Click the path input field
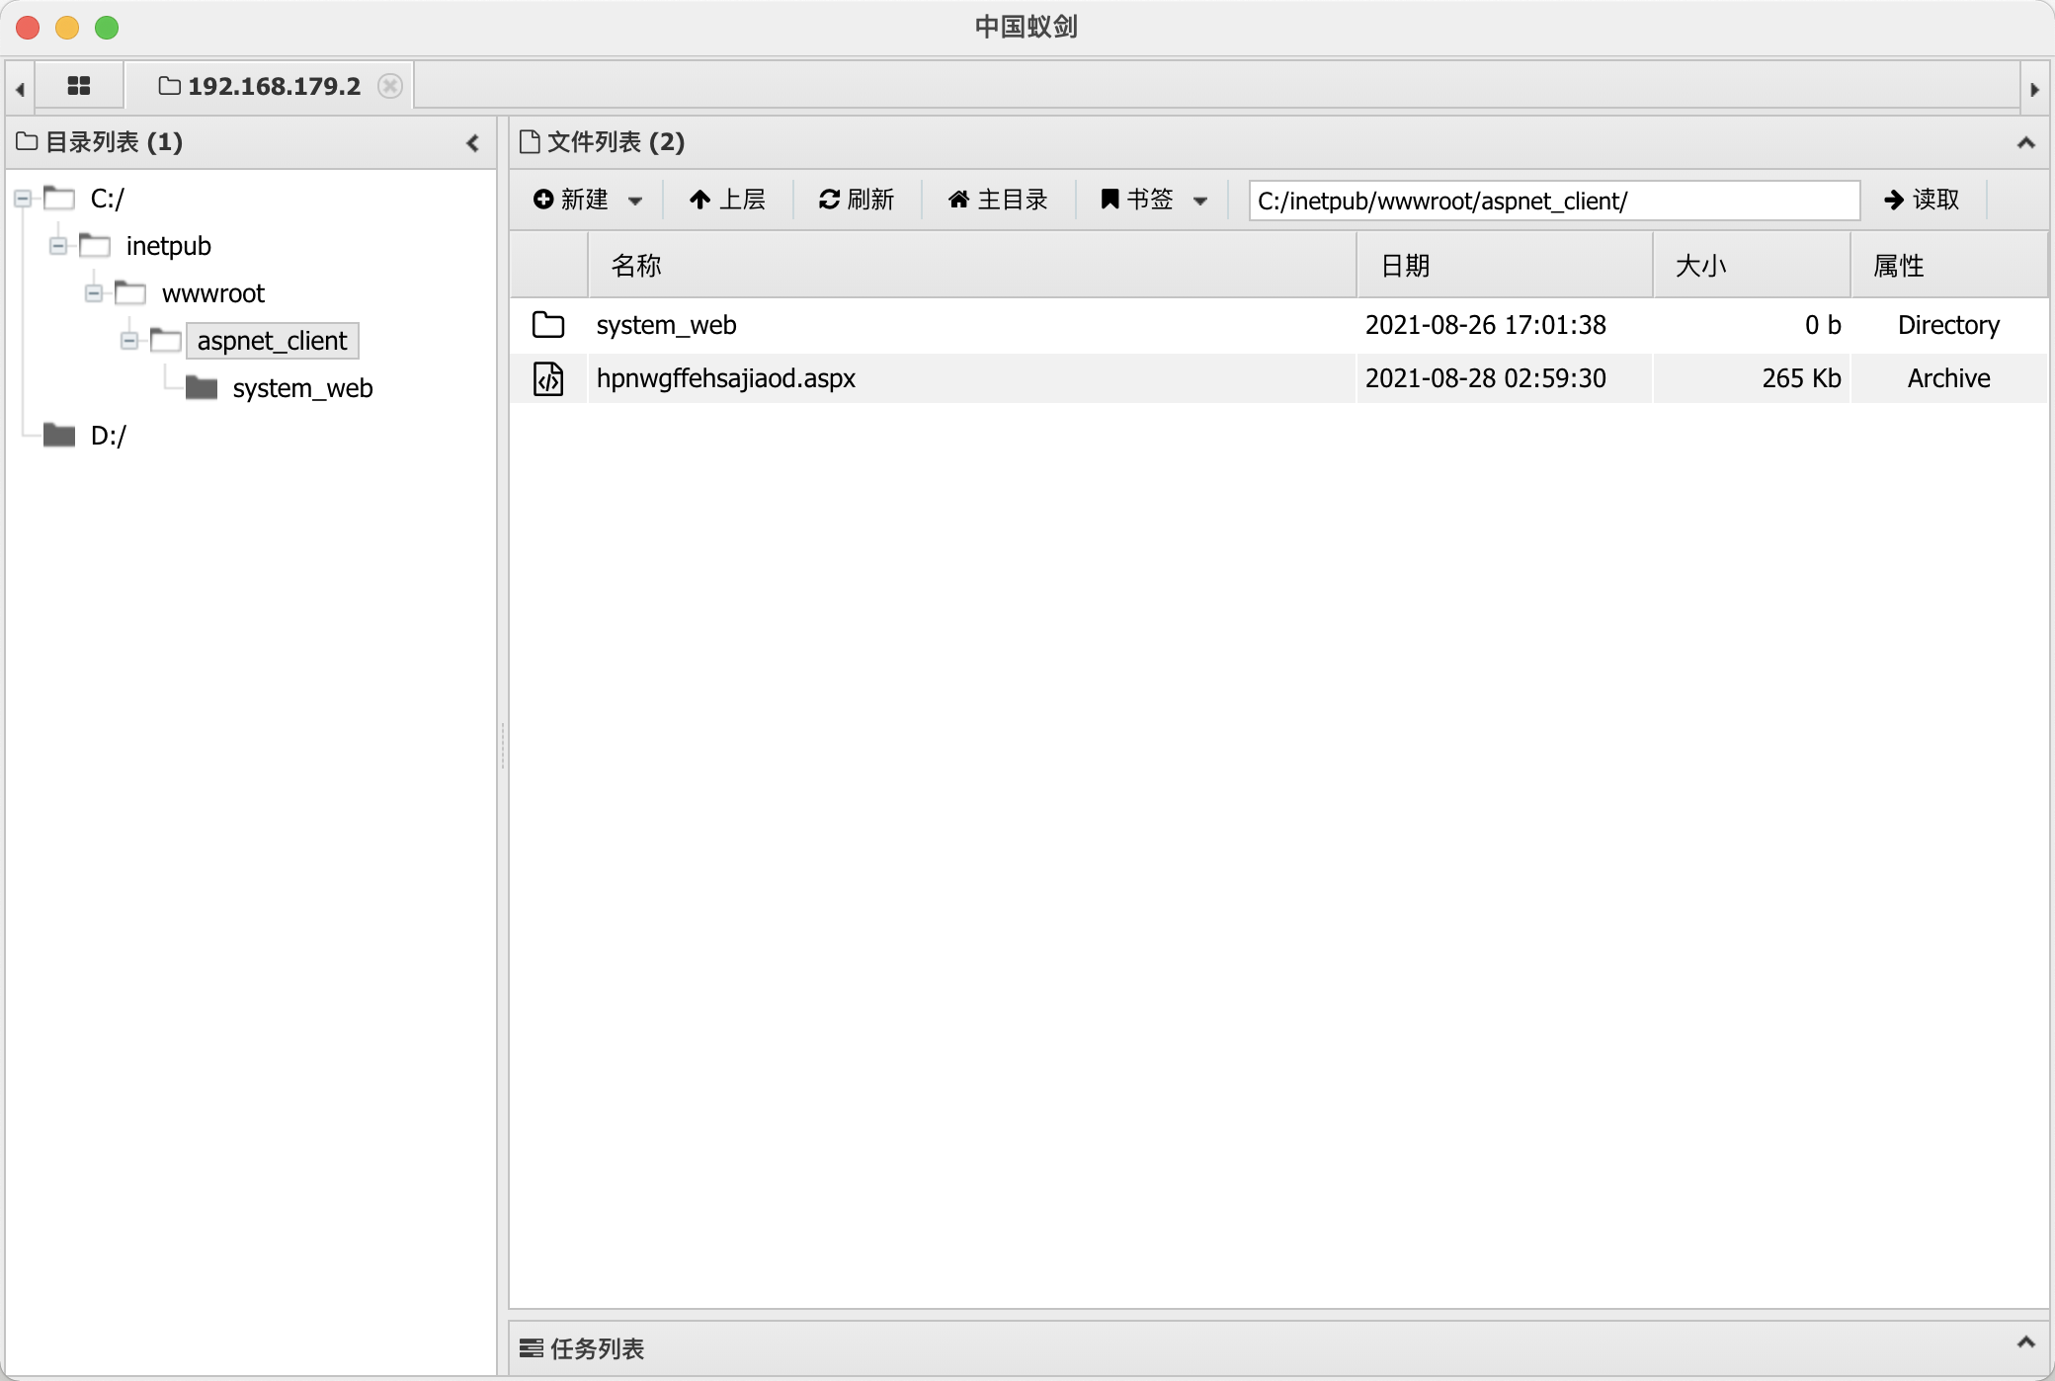The image size is (2055, 1381). 1553,201
